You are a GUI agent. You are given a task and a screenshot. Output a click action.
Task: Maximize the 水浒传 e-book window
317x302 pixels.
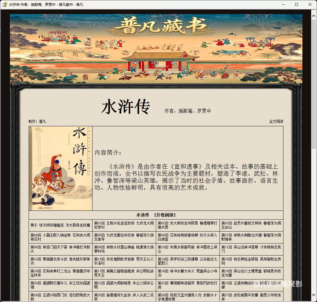point(297,4)
